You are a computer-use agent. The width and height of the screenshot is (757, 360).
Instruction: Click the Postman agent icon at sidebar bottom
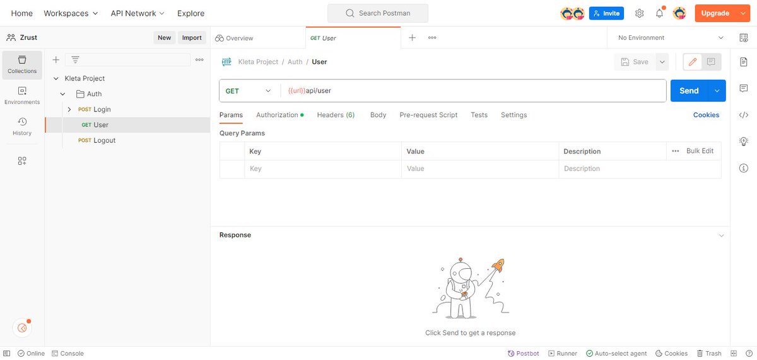pos(22,328)
